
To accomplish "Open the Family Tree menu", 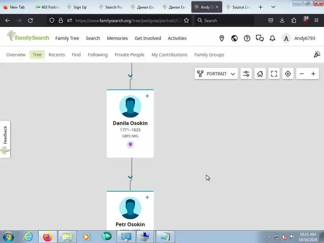I will (x=67, y=38).
